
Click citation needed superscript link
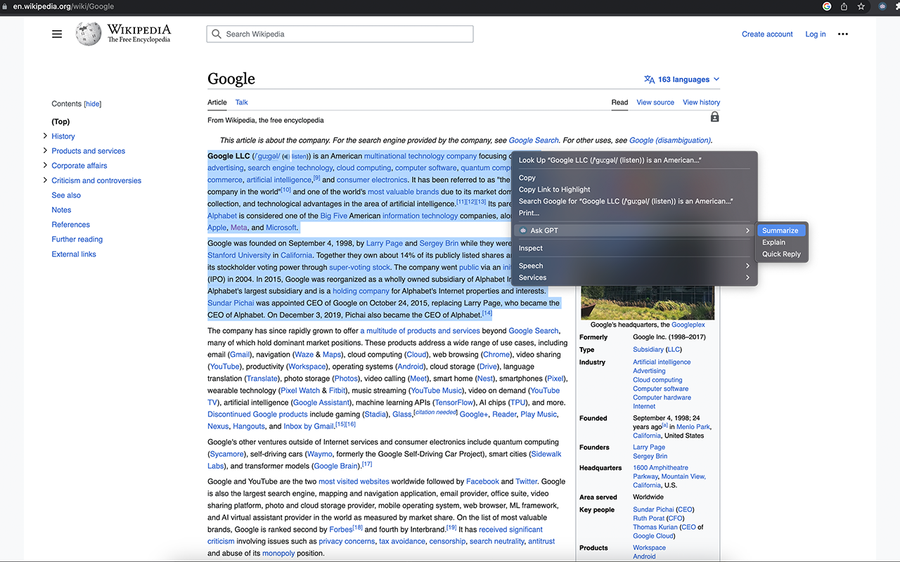pos(436,412)
